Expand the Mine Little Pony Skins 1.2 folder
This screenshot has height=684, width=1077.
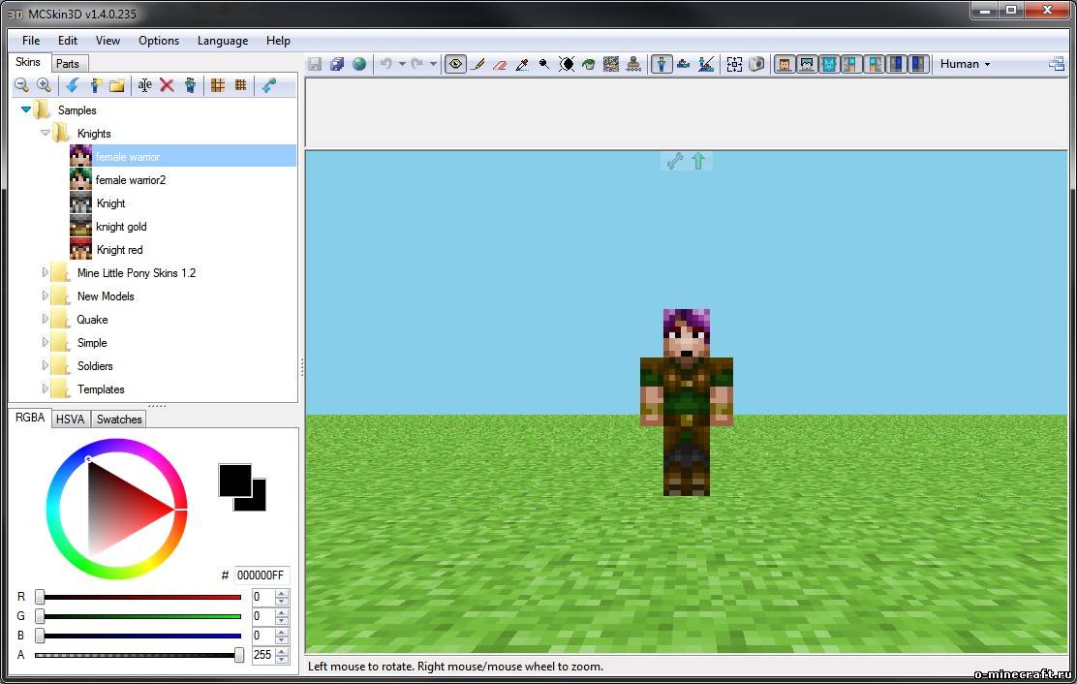click(x=46, y=272)
